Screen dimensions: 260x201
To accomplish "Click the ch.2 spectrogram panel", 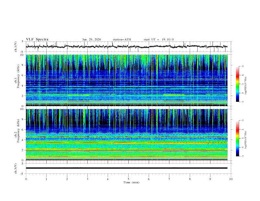I will 126,135.
